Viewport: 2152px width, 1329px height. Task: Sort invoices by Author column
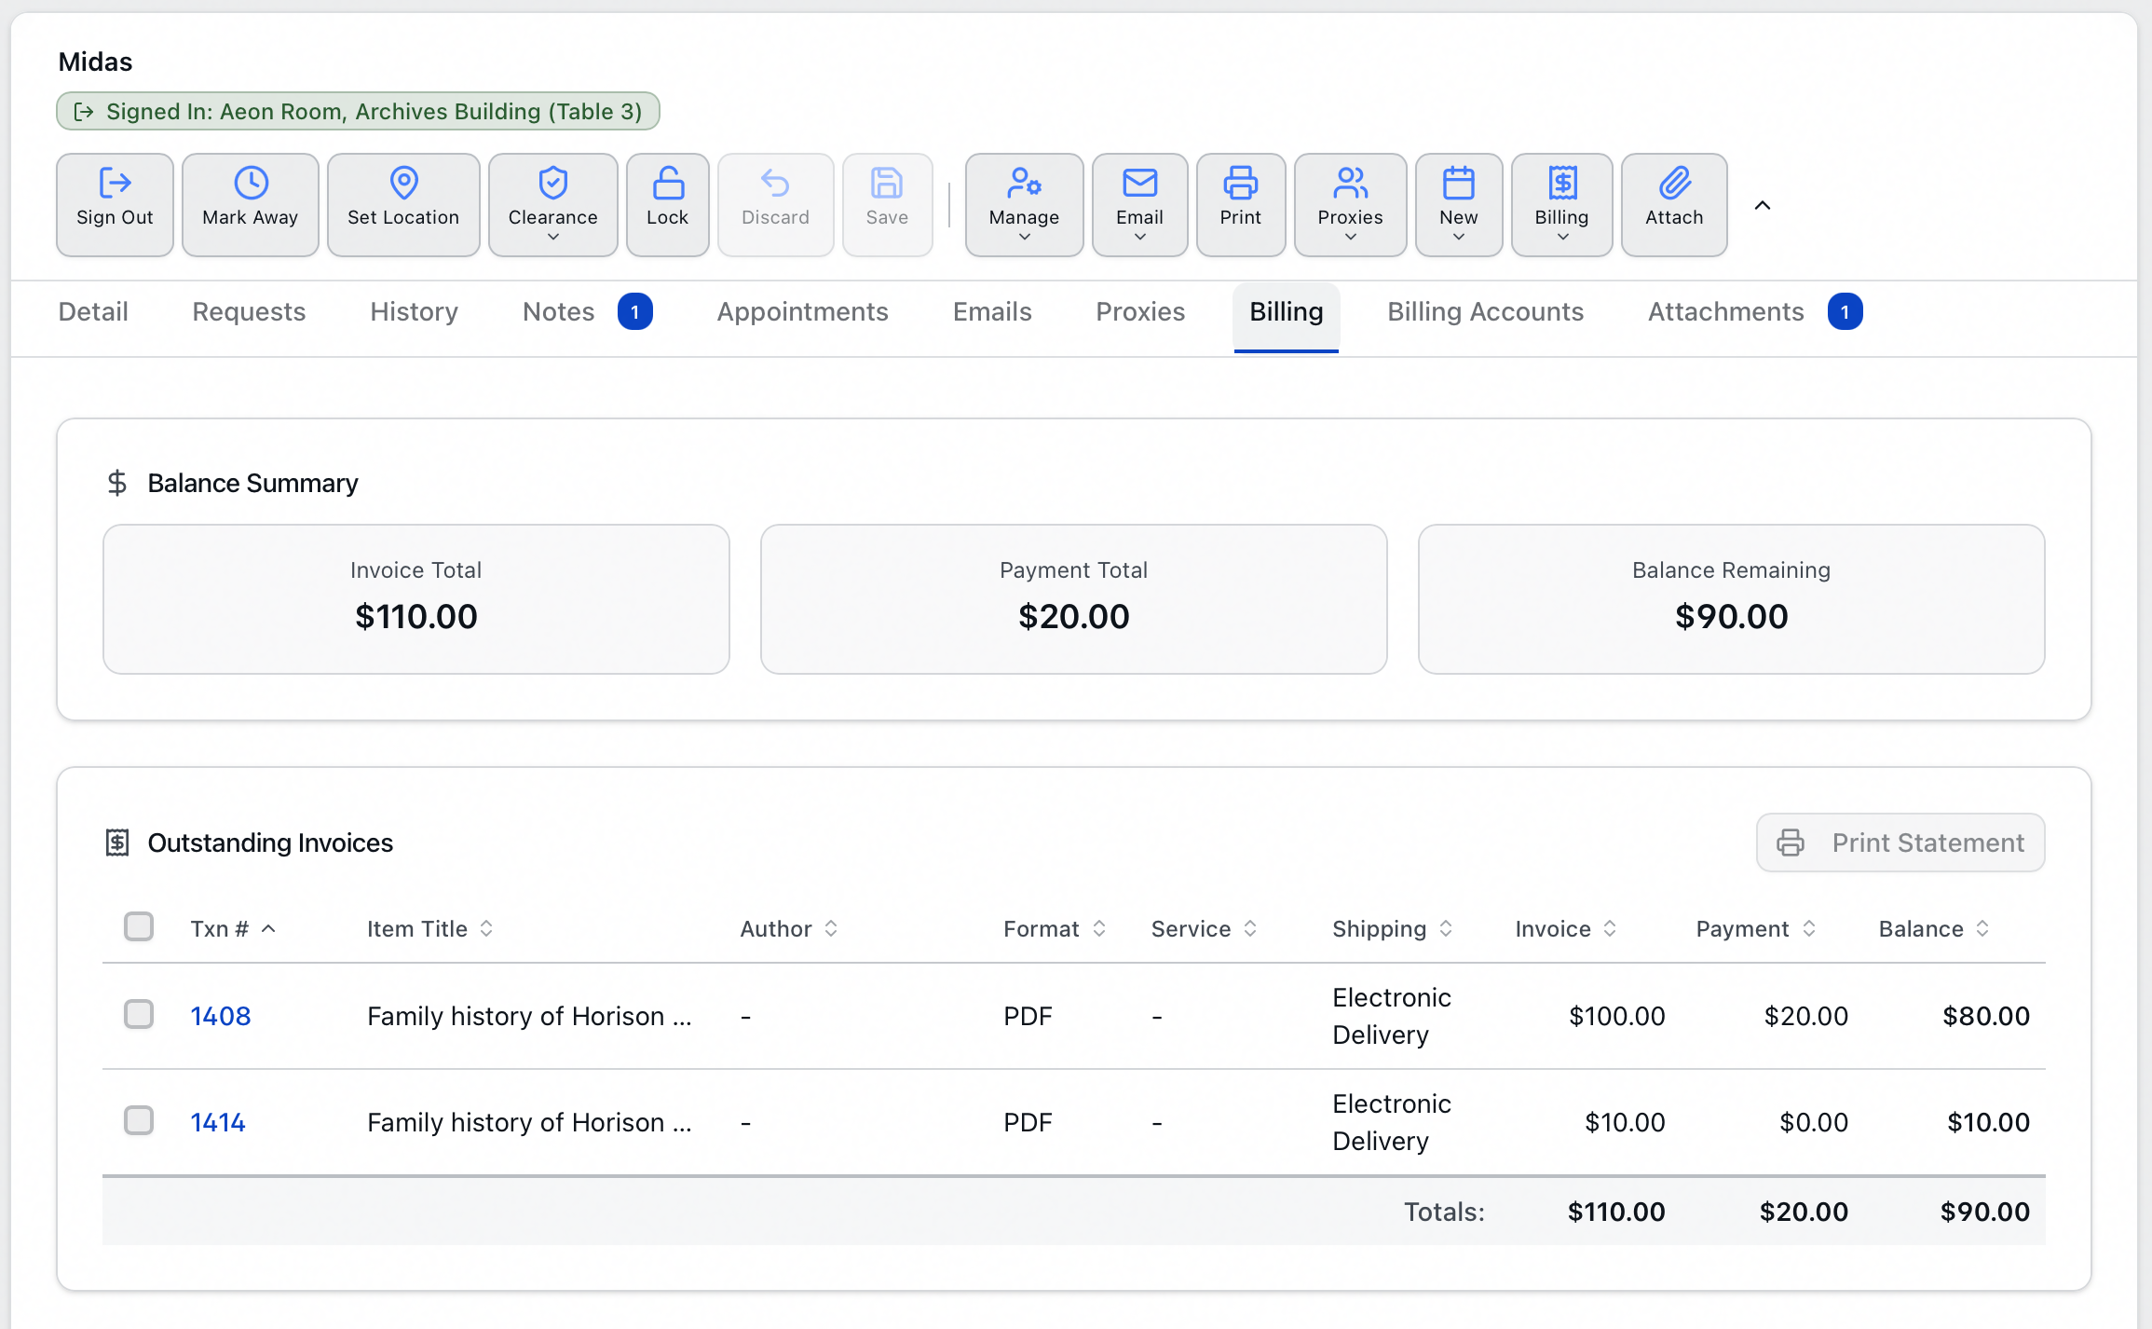point(789,929)
